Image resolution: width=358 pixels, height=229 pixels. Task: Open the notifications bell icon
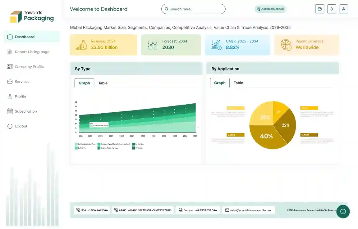(332, 9)
